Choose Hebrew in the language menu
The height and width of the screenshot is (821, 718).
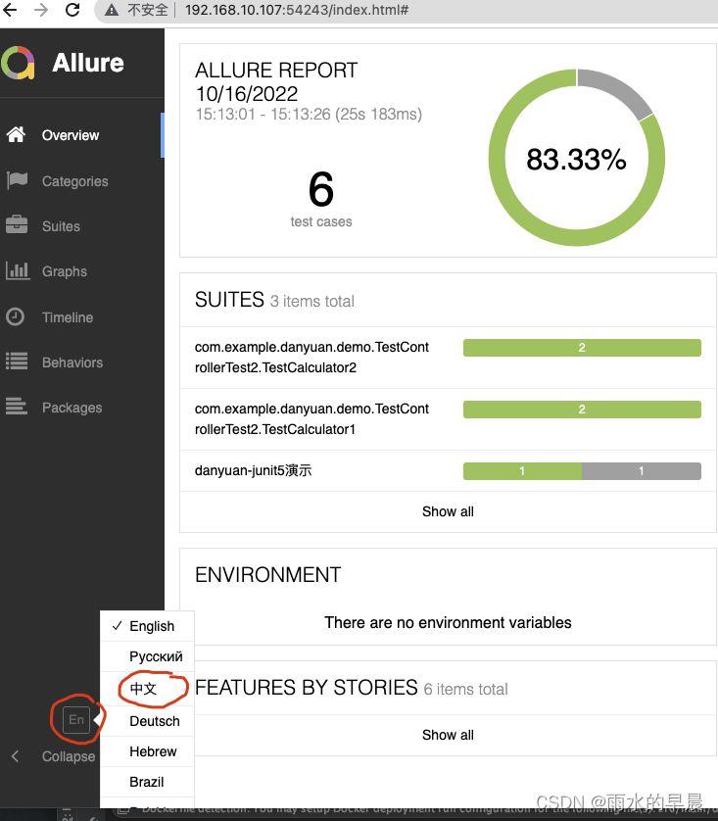(x=147, y=751)
